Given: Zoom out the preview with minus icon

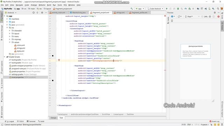Looking at the screenshot, I should (202, 16).
